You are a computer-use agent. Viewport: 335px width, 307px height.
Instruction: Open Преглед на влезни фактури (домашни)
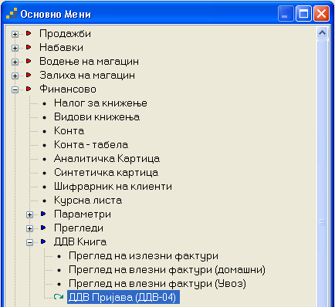coord(167,270)
